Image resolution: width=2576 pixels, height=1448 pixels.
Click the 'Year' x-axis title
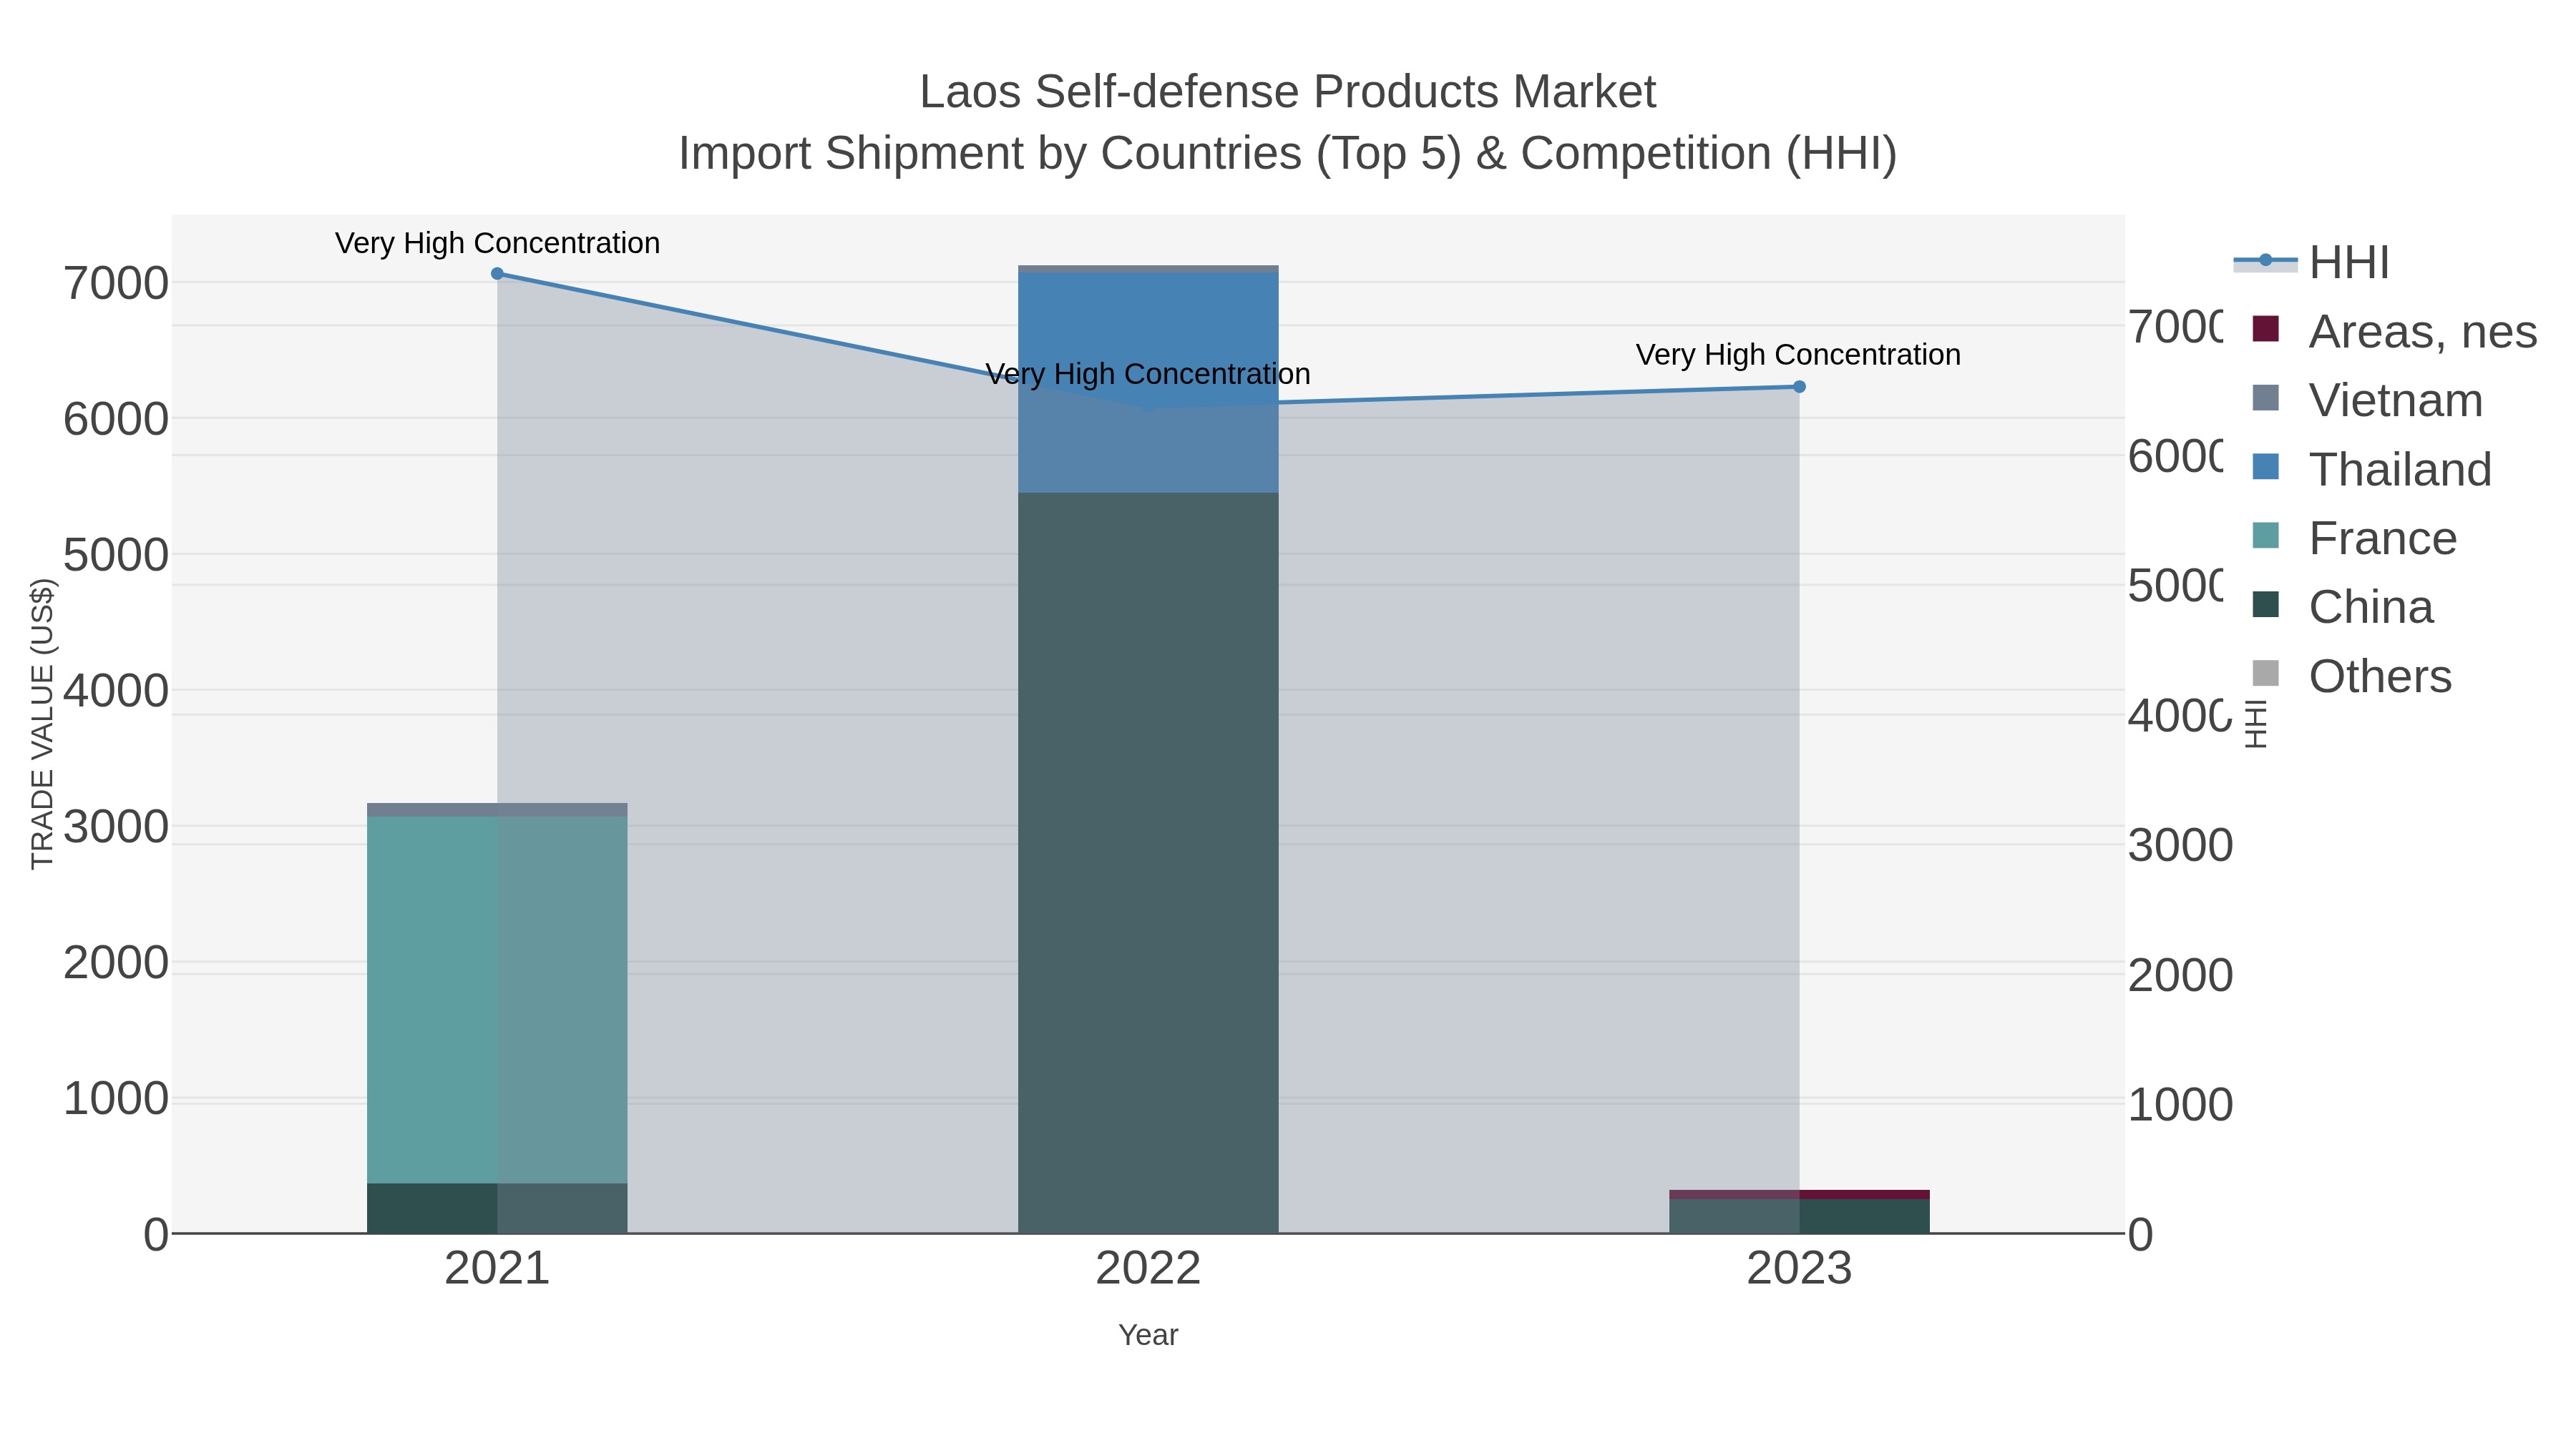click(1148, 1335)
